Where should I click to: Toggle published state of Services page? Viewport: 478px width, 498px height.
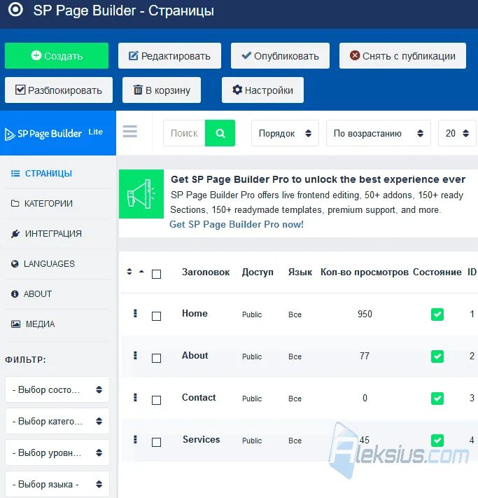click(x=437, y=440)
